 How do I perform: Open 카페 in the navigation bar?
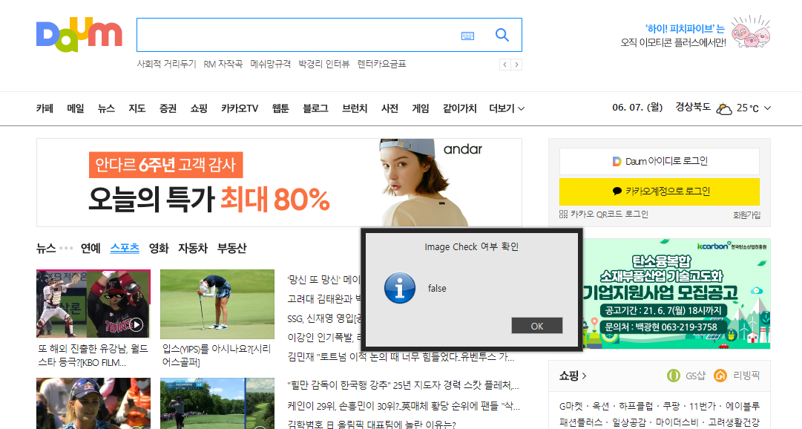45,108
